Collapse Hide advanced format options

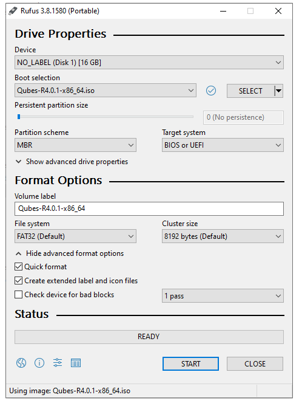[70, 253]
